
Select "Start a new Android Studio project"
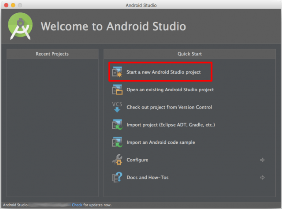tap(163, 72)
